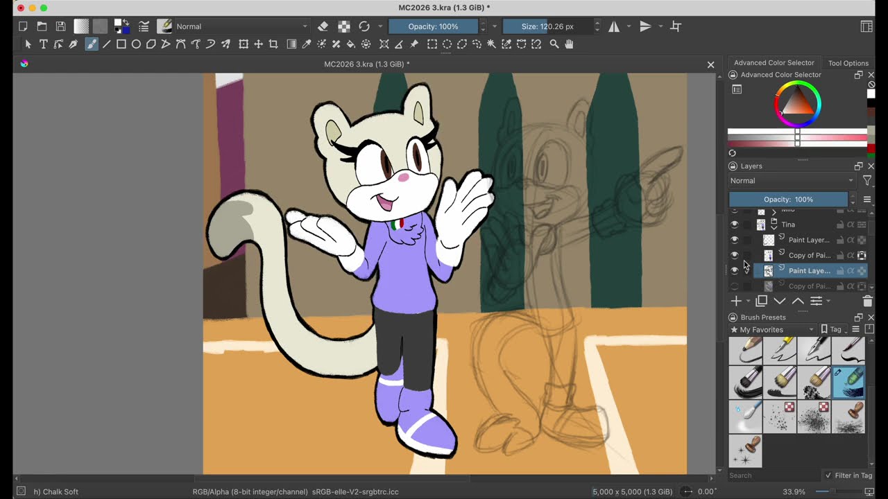Open the layer properties dropdown arrow

828,301
